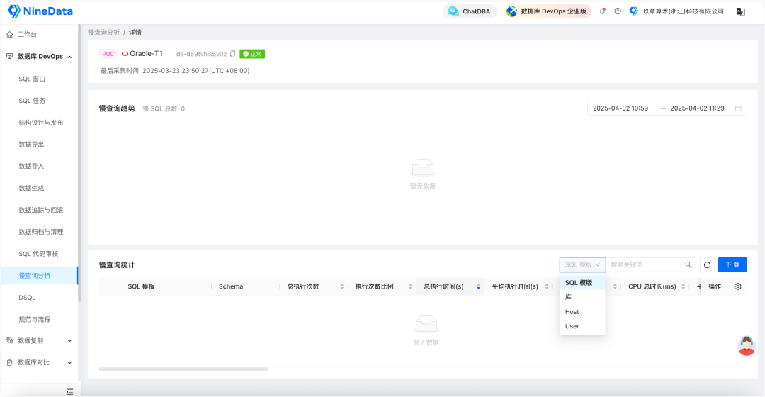Set start time 2025-04-02 10:59

tap(620, 108)
